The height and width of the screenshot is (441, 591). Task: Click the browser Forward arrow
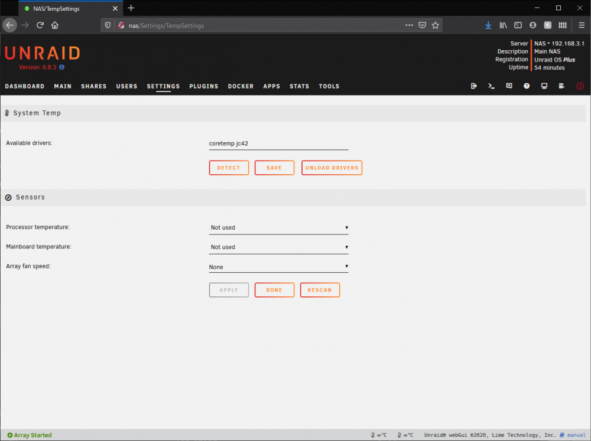pos(25,25)
